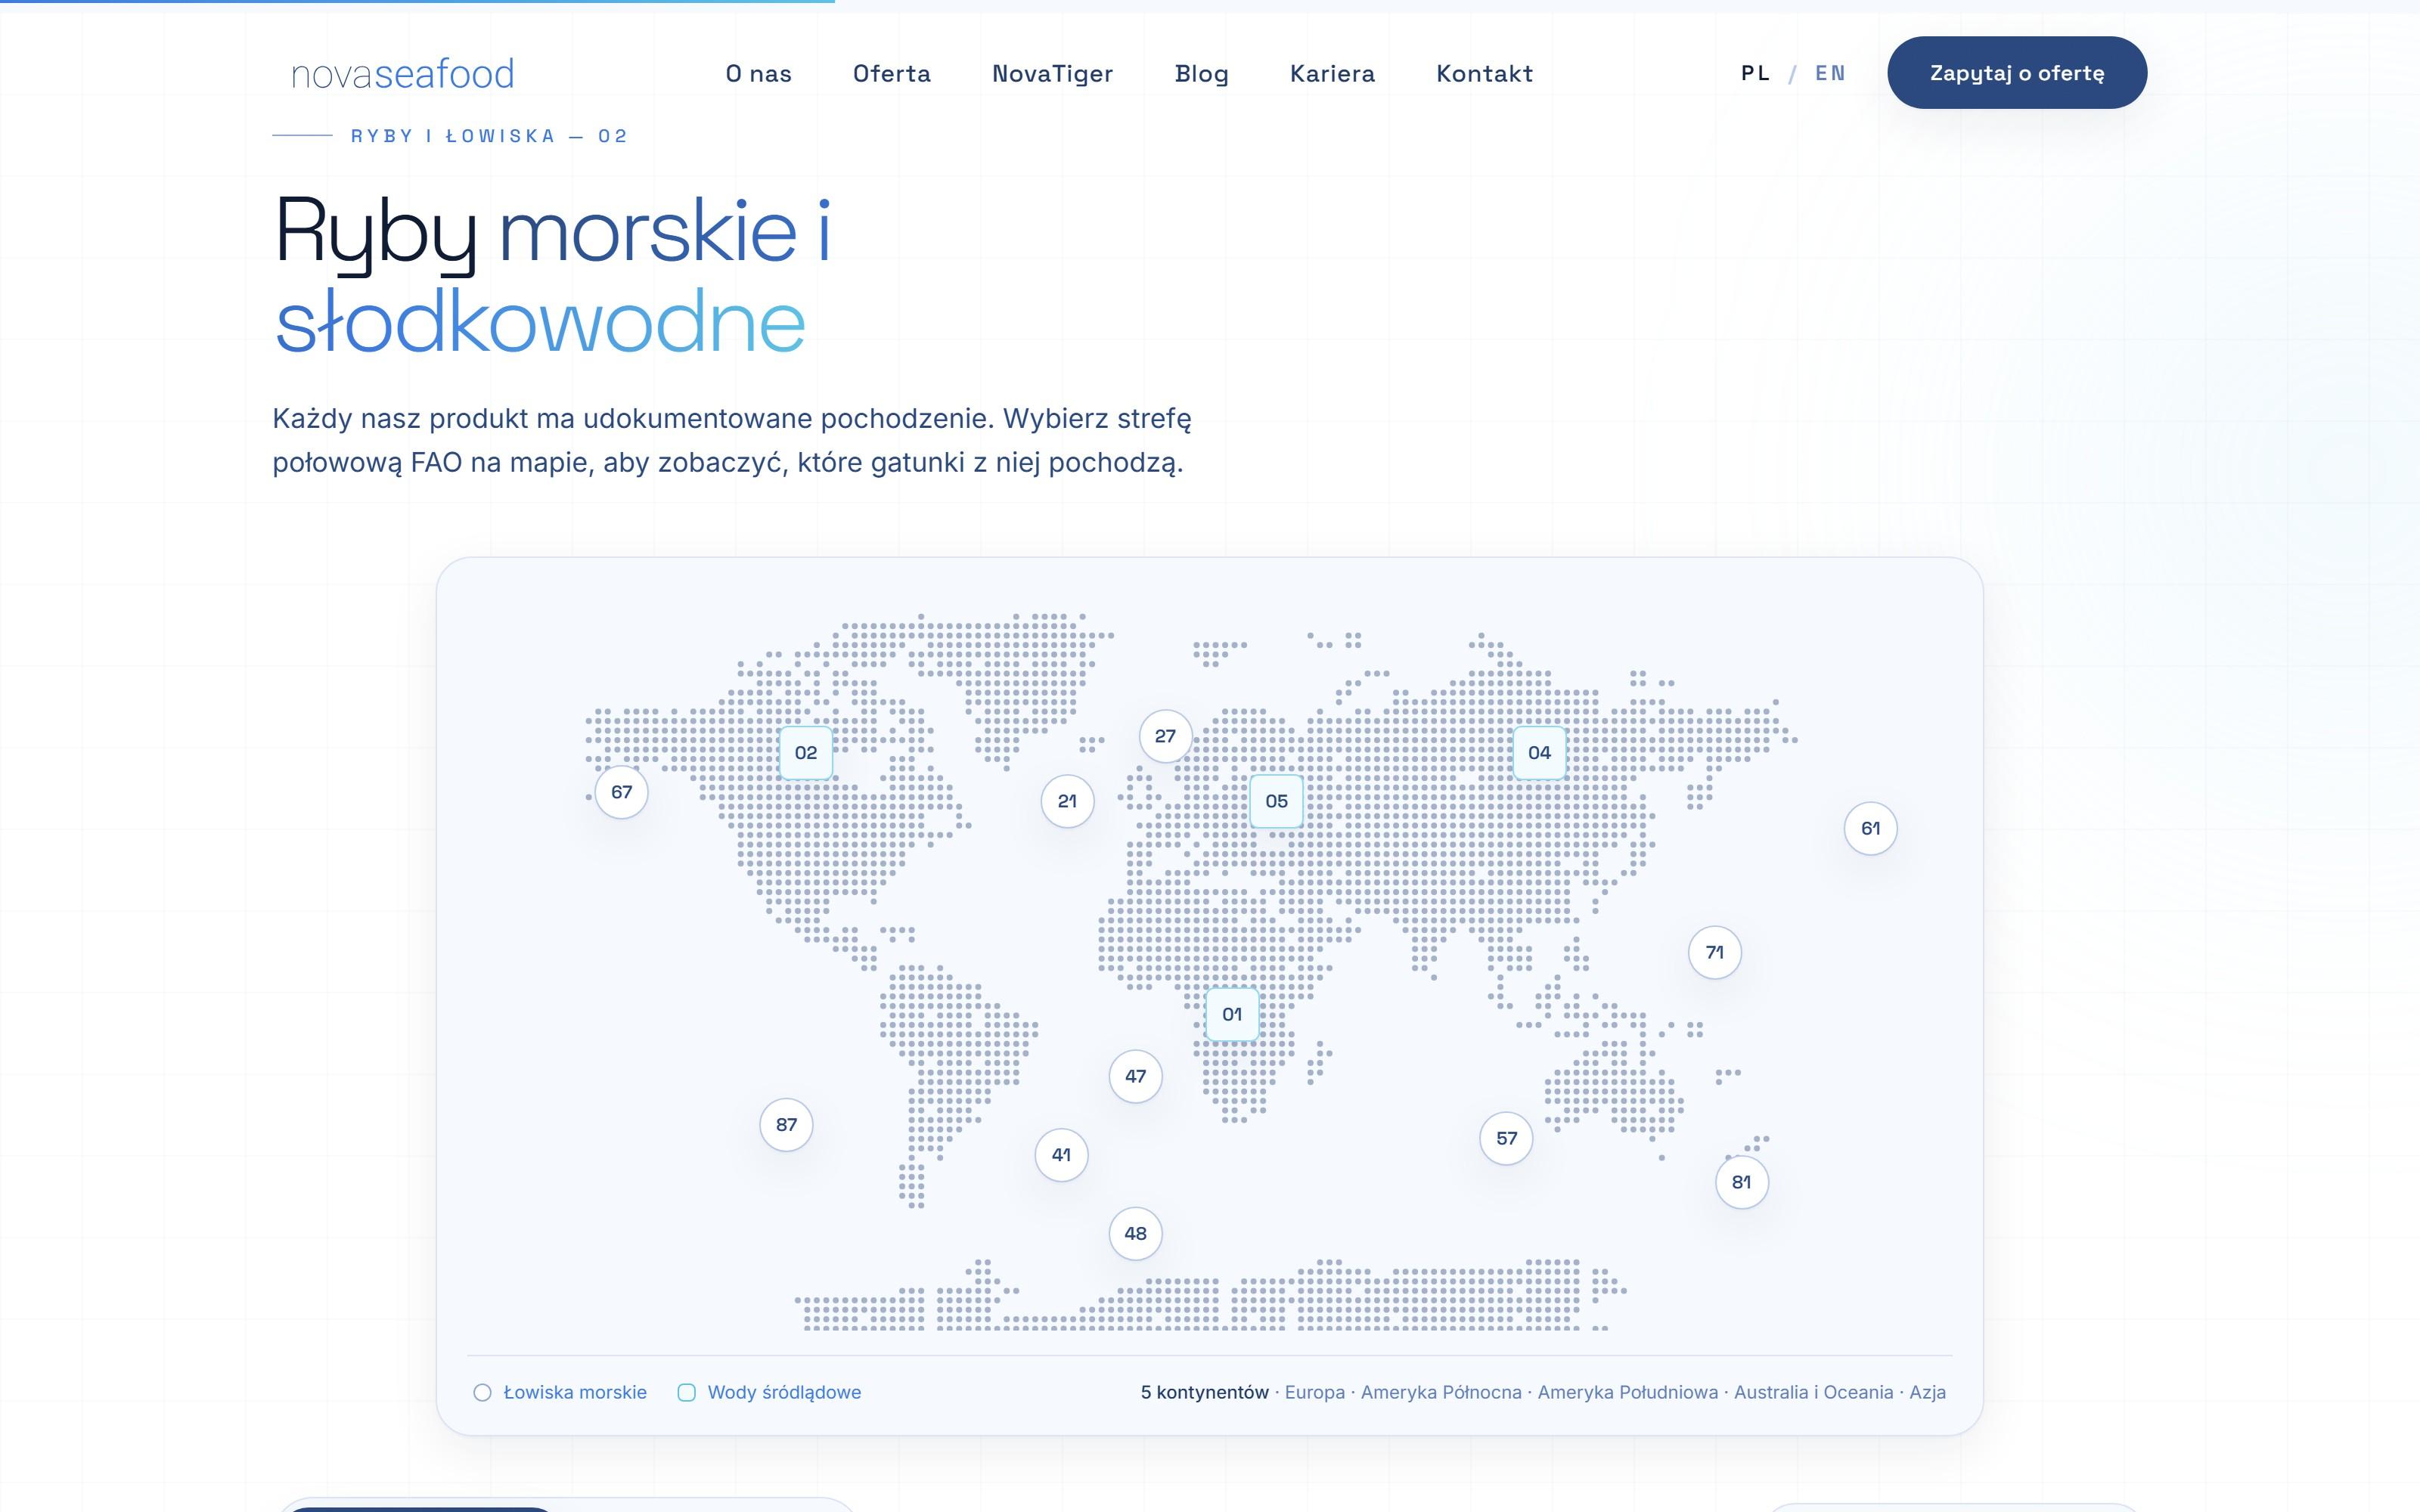
Task: Click the Europa continent label
Action: [1315, 1392]
